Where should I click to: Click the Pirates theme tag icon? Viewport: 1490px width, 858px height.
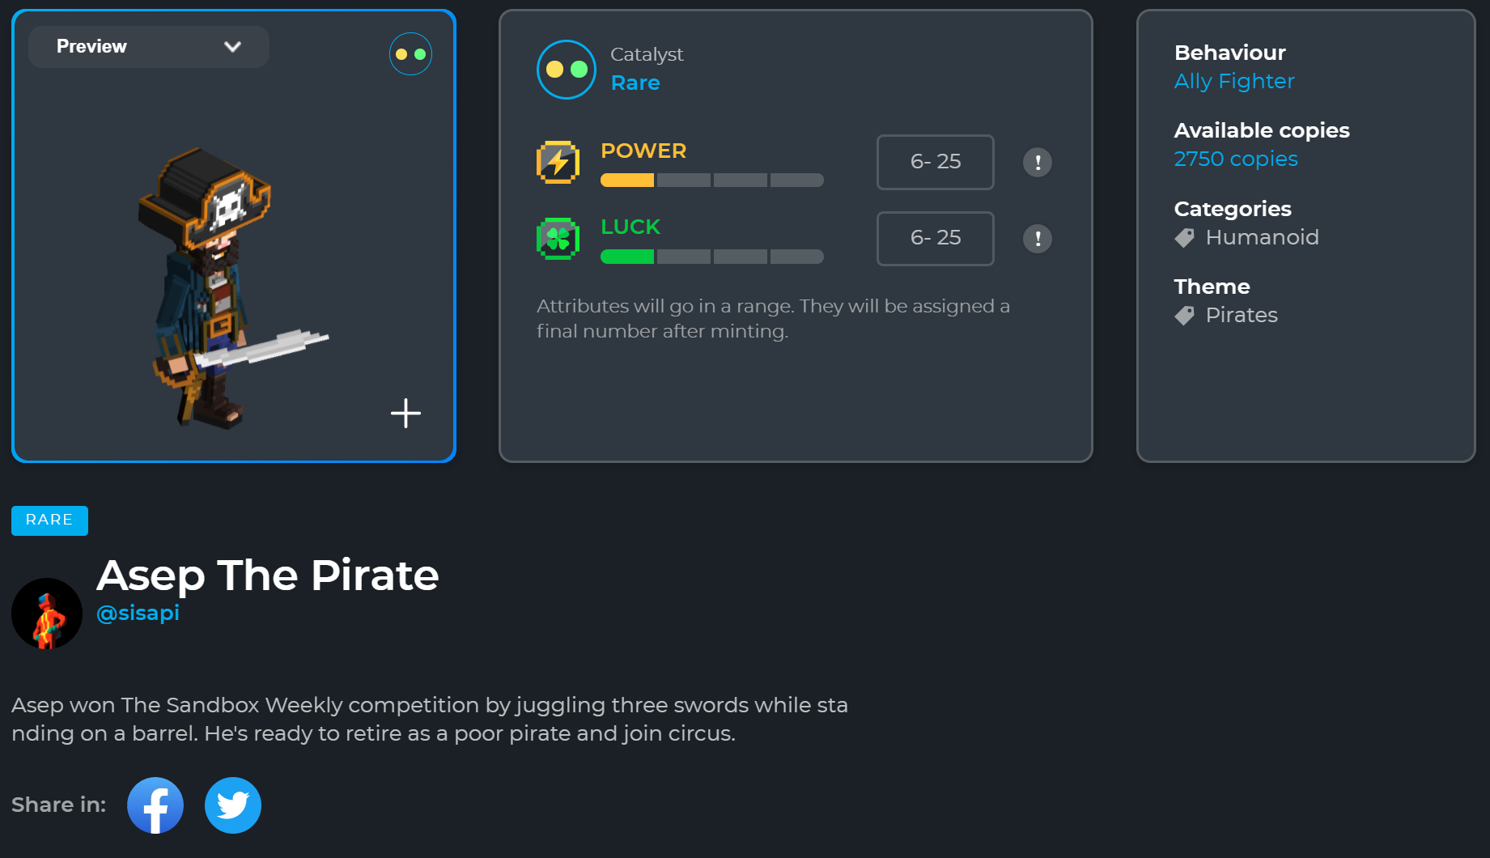pyautogui.click(x=1184, y=316)
